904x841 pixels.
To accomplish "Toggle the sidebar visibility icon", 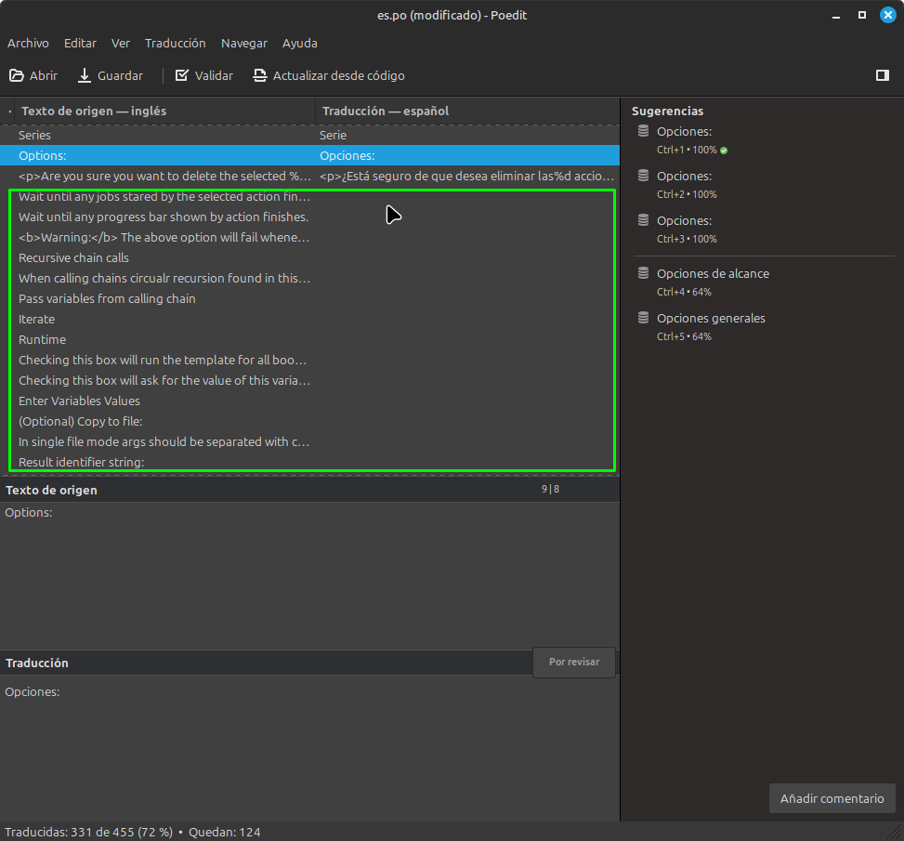I will [882, 75].
